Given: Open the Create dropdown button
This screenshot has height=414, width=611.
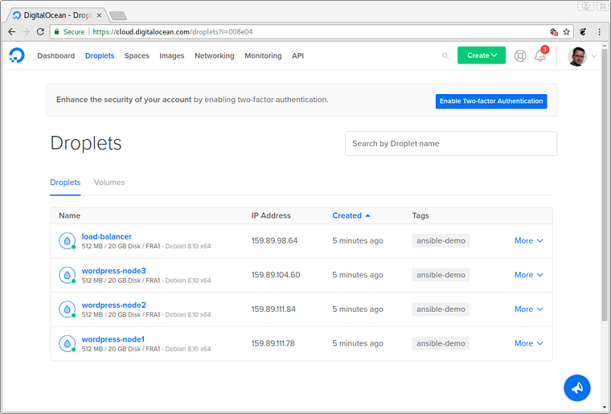Looking at the screenshot, I should [x=482, y=55].
